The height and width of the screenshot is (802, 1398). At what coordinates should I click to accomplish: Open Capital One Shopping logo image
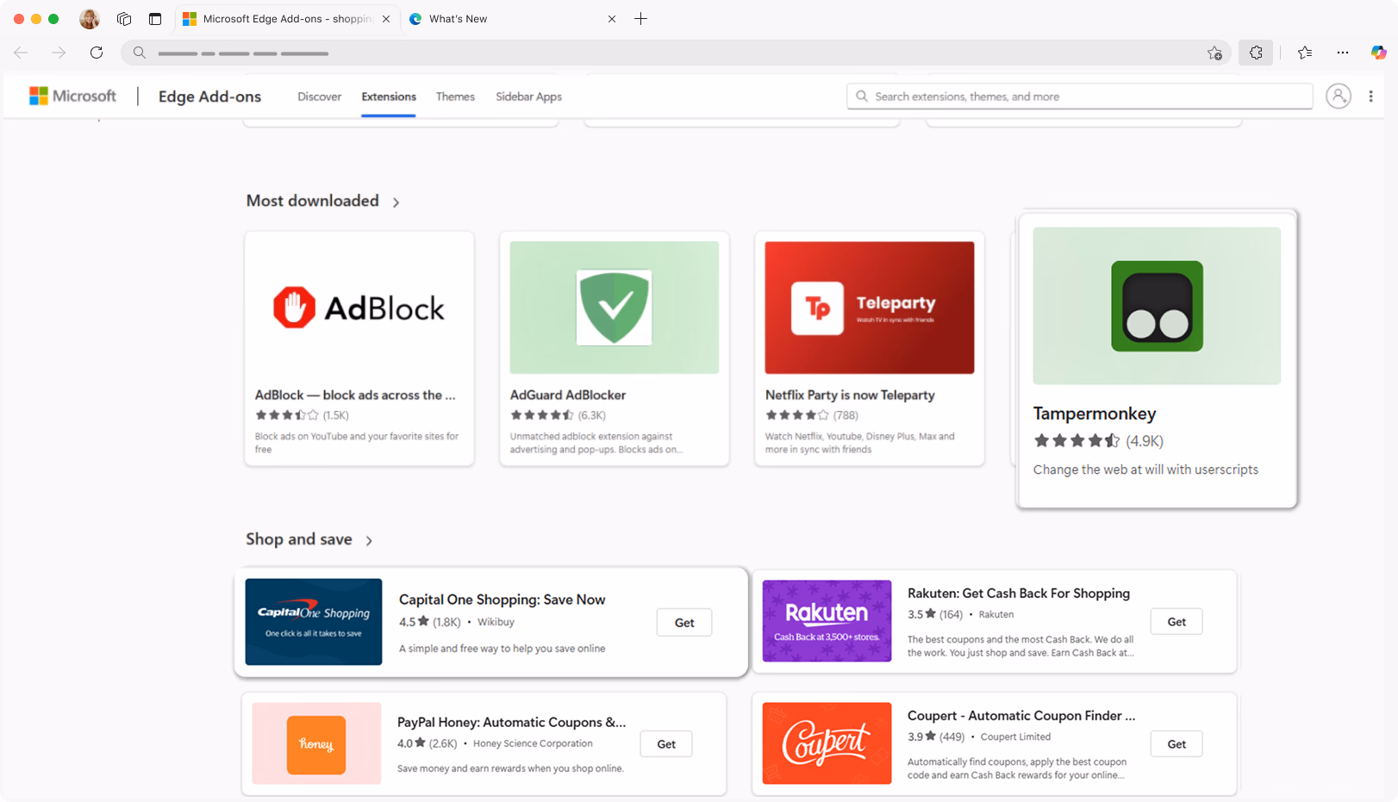[x=314, y=622]
